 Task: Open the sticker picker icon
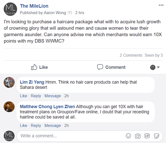tap(156, 136)
